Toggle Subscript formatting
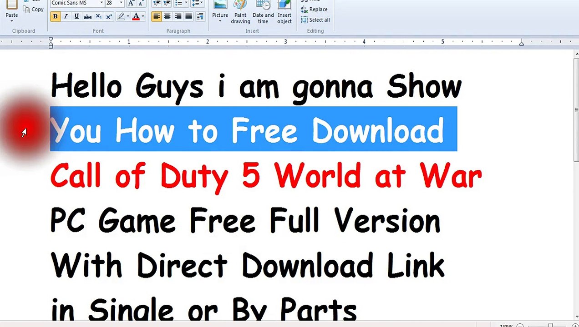The height and width of the screenshot is (327, 579). coord(98,17)
